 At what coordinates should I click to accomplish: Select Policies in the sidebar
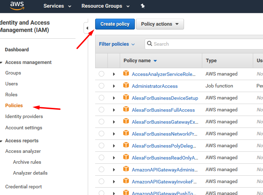pos(14,105)
